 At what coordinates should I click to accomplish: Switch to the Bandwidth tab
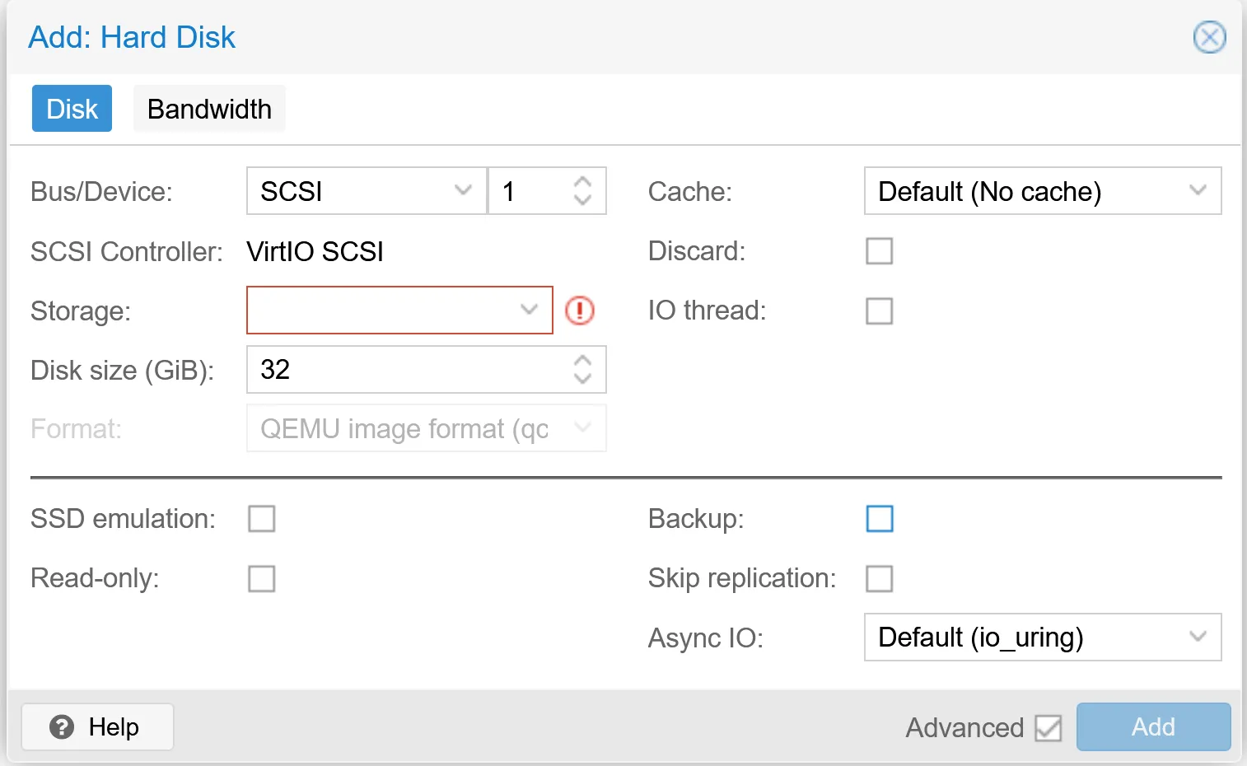(209, 108)
